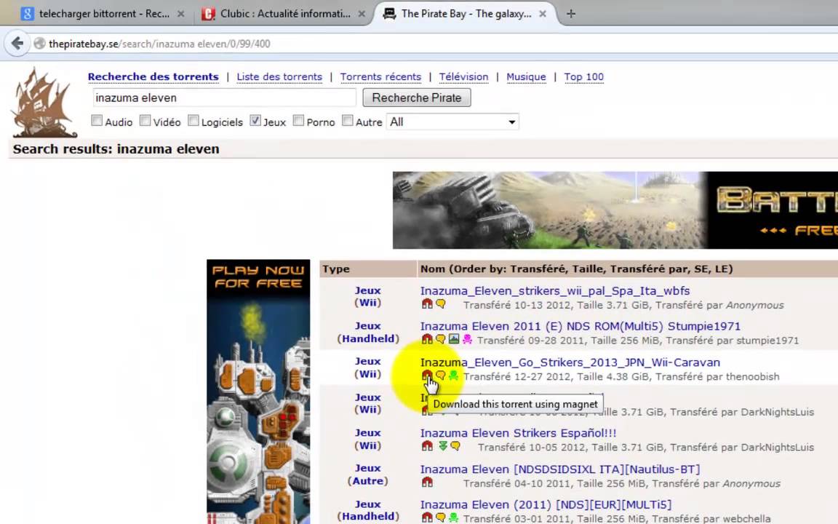Screen dimensions: 838x524
Task: Open Inazuma_Eleven_strikers_wii_pal_Spa_Ita_wbfs torrent link
Action: 555,291
